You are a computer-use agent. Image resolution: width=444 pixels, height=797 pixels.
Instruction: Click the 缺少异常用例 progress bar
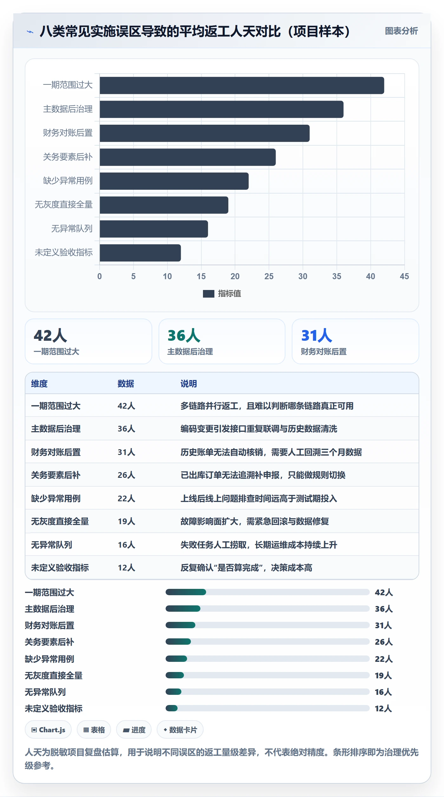(267, 659)
